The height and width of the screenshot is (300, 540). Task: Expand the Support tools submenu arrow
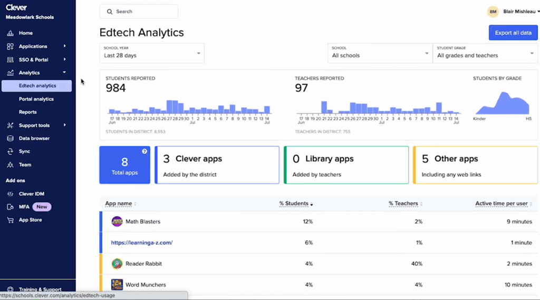coord(64,125)
